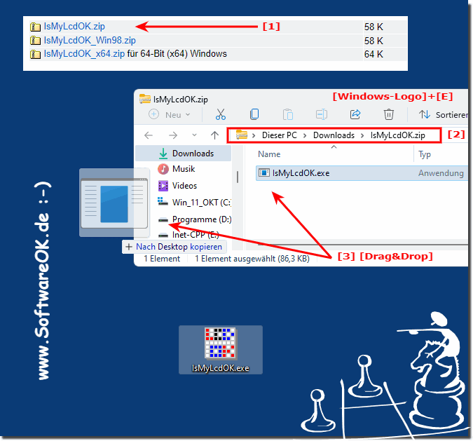The width and height of the screenshot is (473, 441).
Task: Go back with the left arrow
Action: [x=149, y=135]
